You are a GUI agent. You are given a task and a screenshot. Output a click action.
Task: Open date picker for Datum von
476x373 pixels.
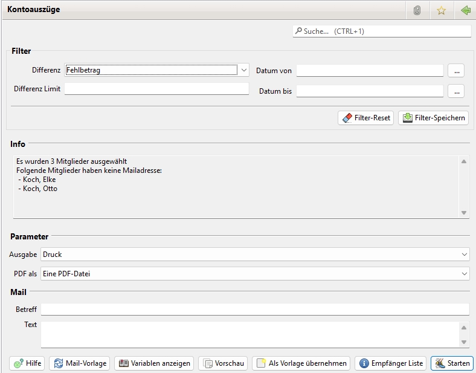click(x=455, y=71)
